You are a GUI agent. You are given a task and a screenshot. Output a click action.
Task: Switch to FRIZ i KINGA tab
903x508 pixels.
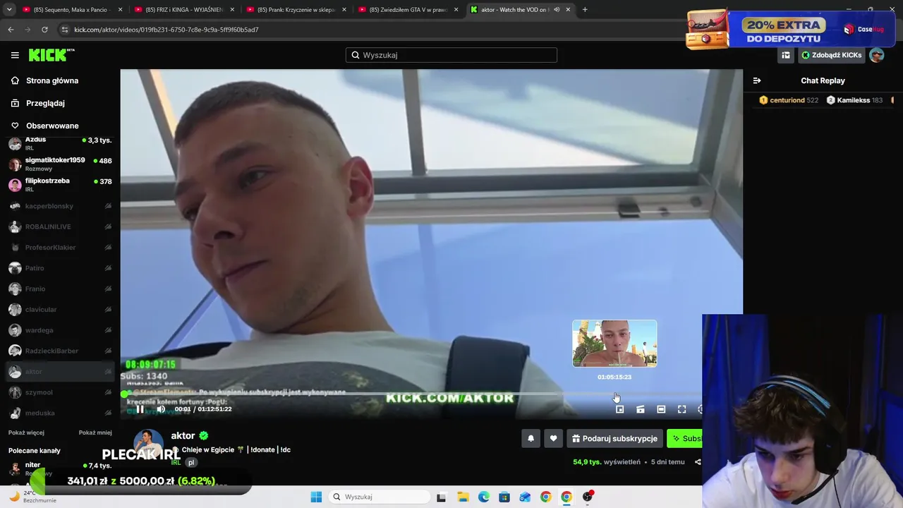click(x=184, y=10)
